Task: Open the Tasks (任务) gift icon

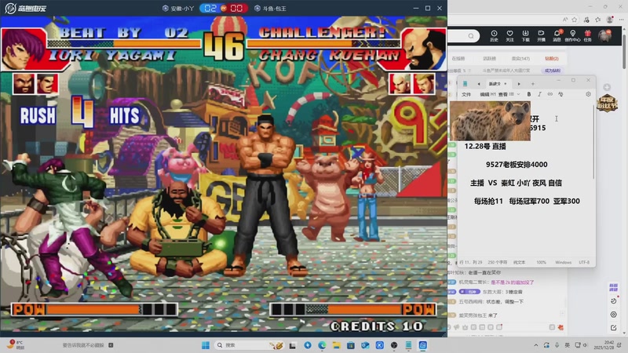Action: [587, 35]
